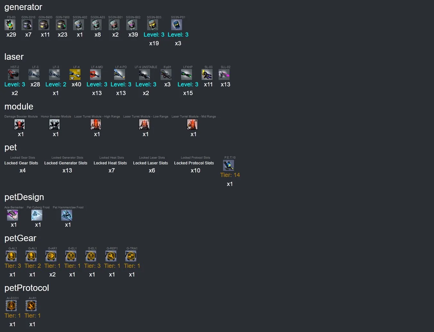434x332 pixels.
Task: Pick the yellow LF-4 laser icon
Action: 75,74
